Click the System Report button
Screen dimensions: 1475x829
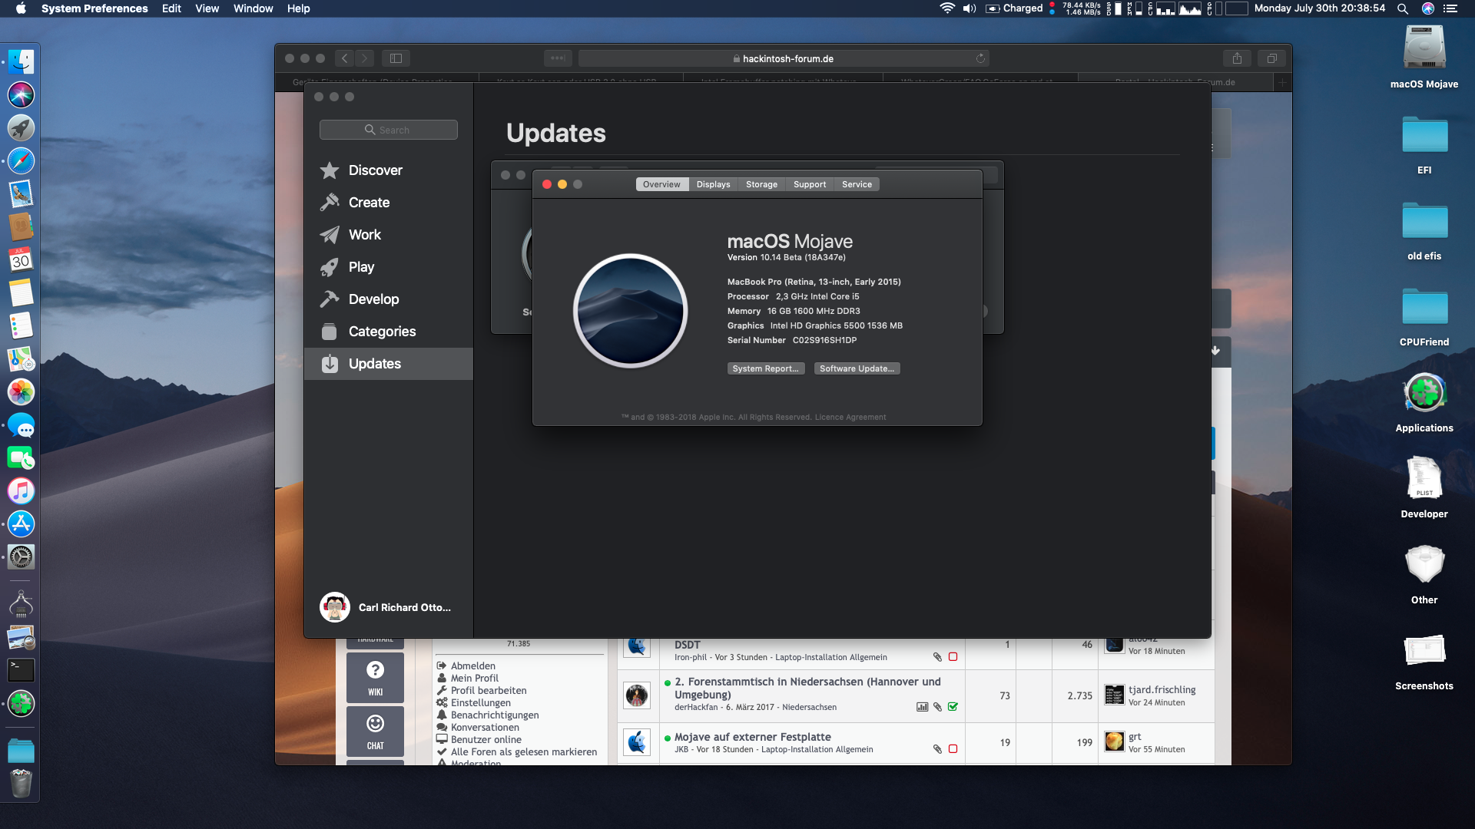coord(765,368)
